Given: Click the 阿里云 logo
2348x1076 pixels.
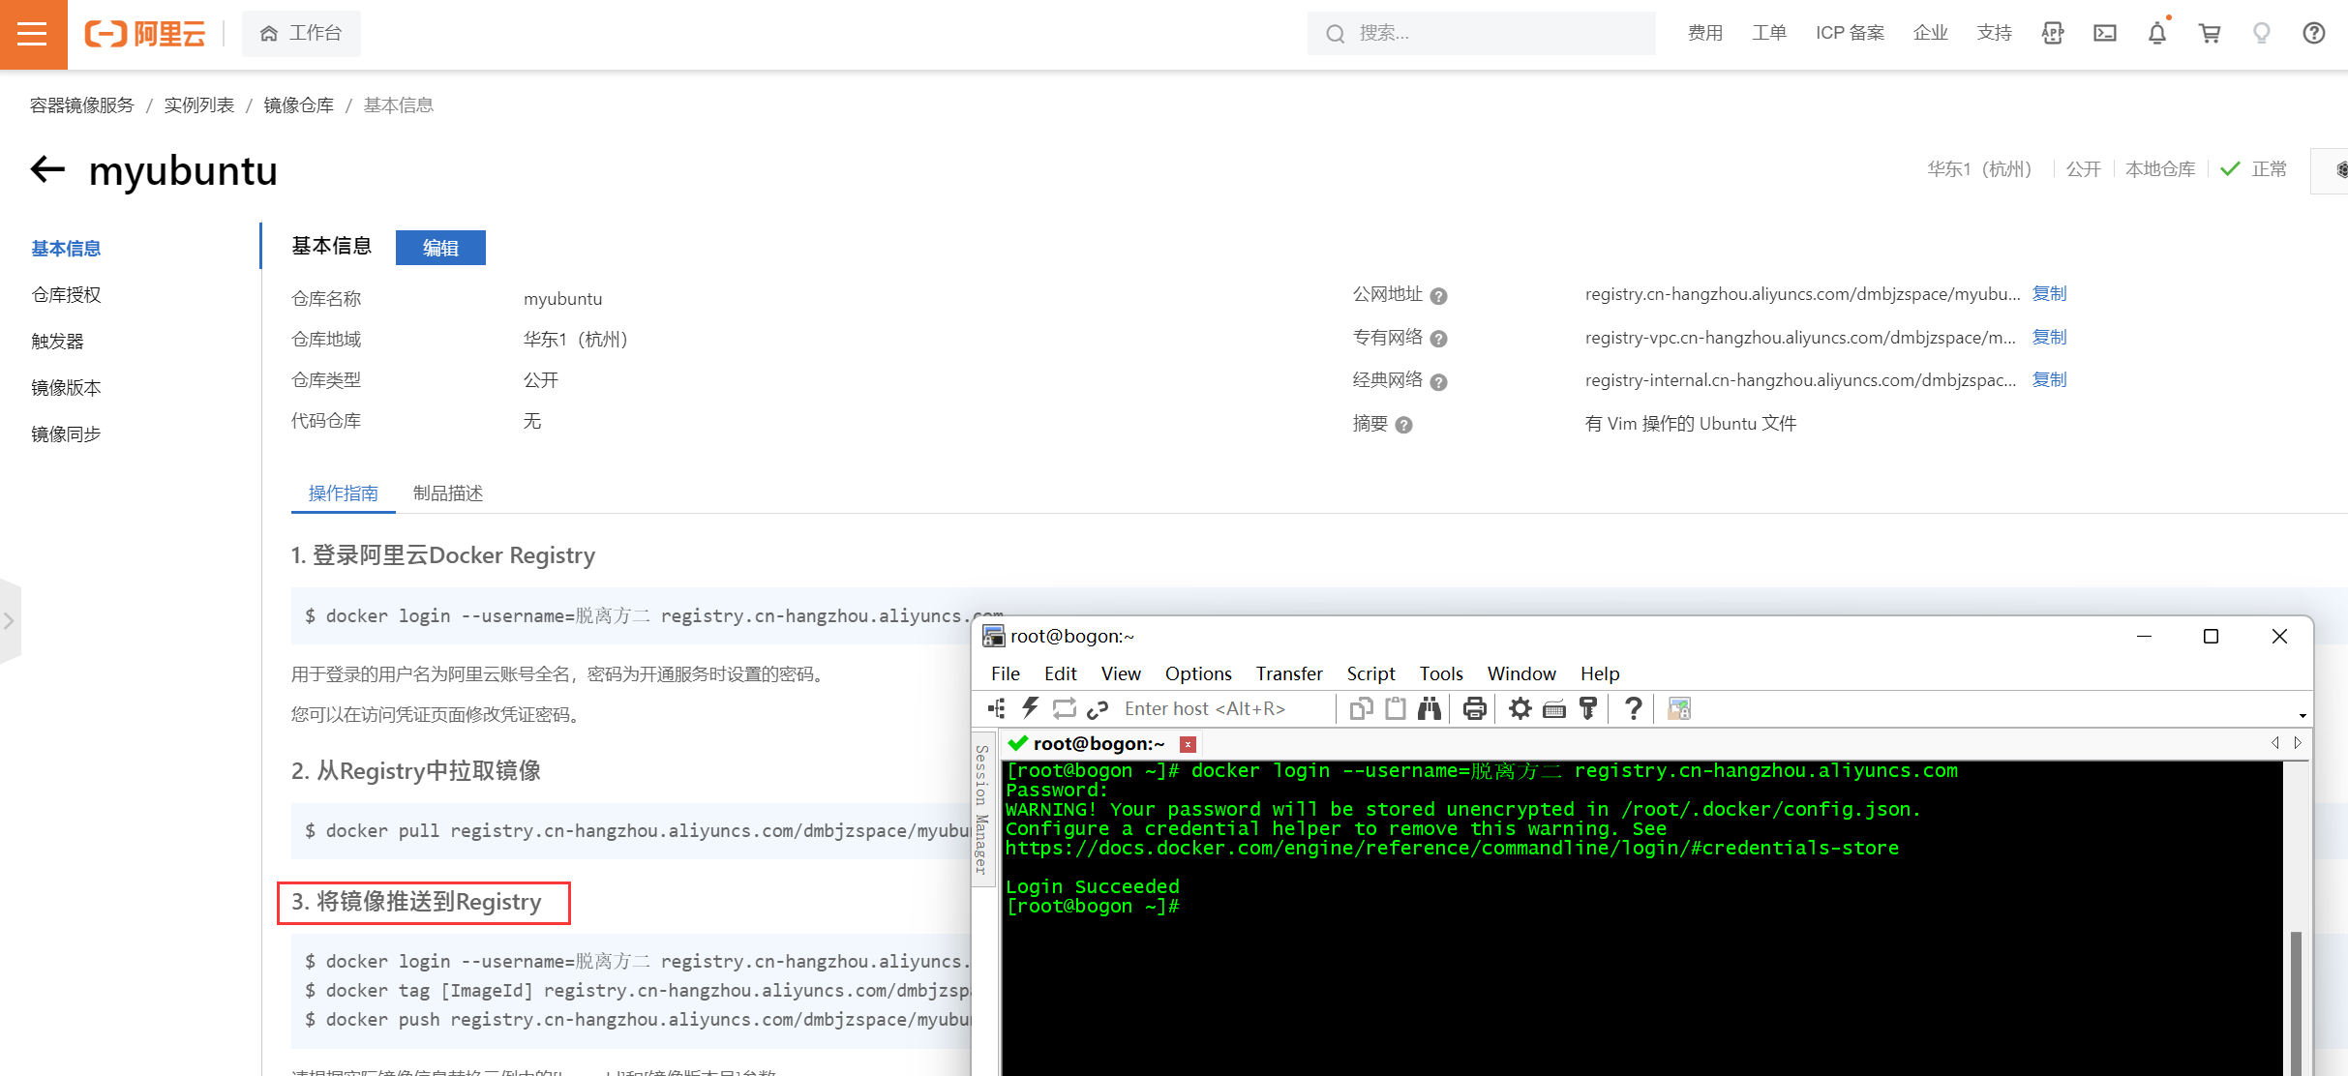Looking at the screenshot, I should tap(145, 34).
